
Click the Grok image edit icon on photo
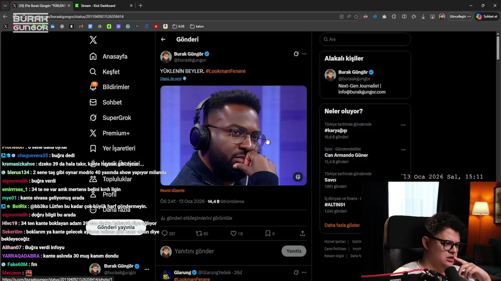[x=298, y=177]
